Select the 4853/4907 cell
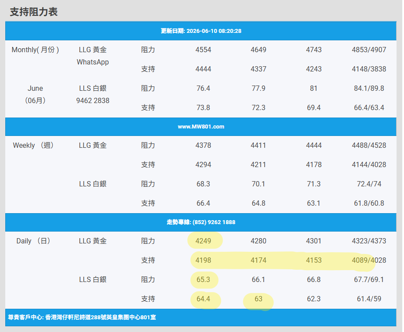Viewport: 404px width, 332px height. 369,50
